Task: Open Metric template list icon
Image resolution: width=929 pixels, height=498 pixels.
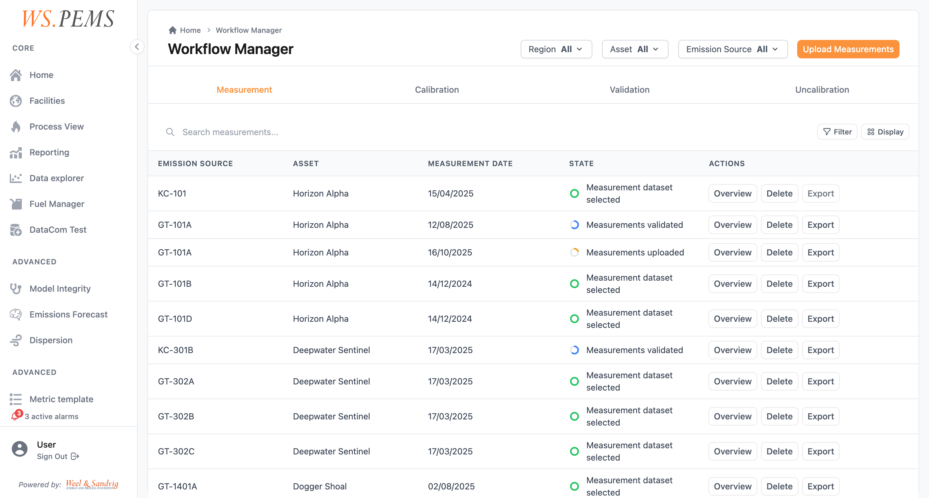Action: (x=16, y=399)
